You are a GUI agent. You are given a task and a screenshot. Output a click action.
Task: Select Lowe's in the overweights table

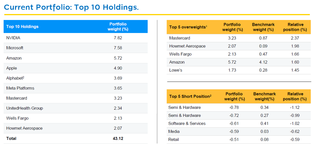[x=175, y=70]
